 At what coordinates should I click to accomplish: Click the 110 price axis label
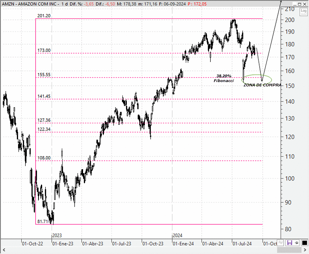(290, 156)
